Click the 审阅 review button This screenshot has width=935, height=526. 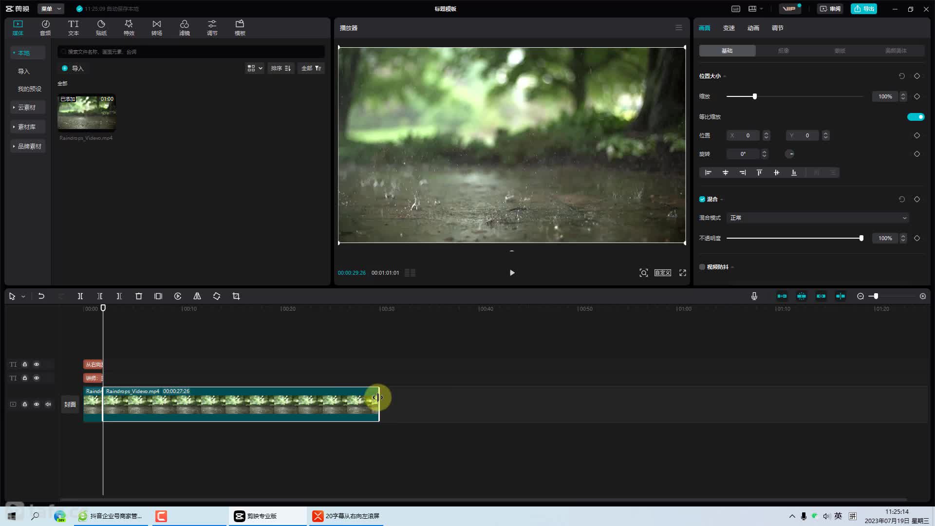[x=830, y=9]
